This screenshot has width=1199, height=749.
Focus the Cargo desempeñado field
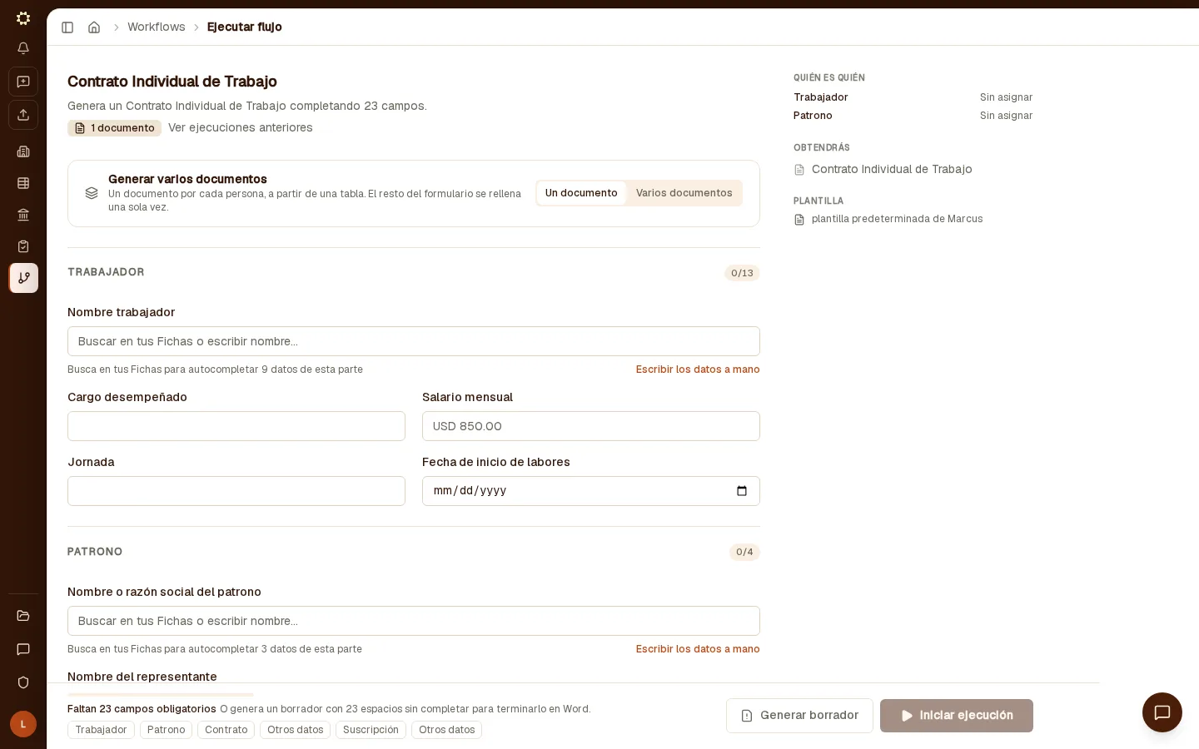(x=236, y=426)
